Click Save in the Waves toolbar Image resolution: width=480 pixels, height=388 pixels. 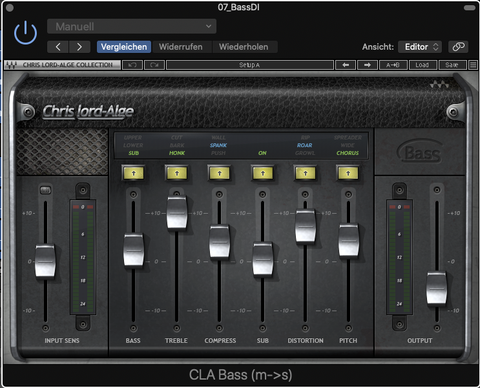[452, 65]
